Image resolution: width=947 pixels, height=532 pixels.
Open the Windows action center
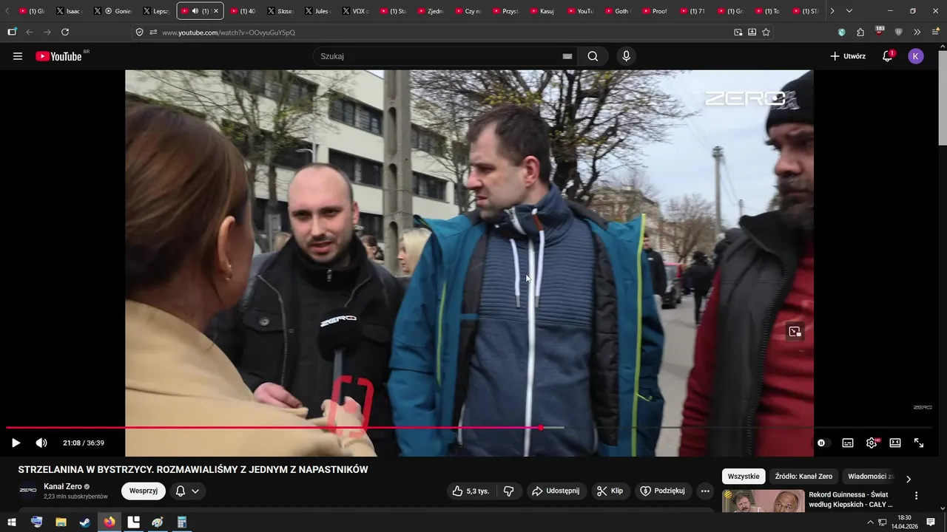pos(929,522)
